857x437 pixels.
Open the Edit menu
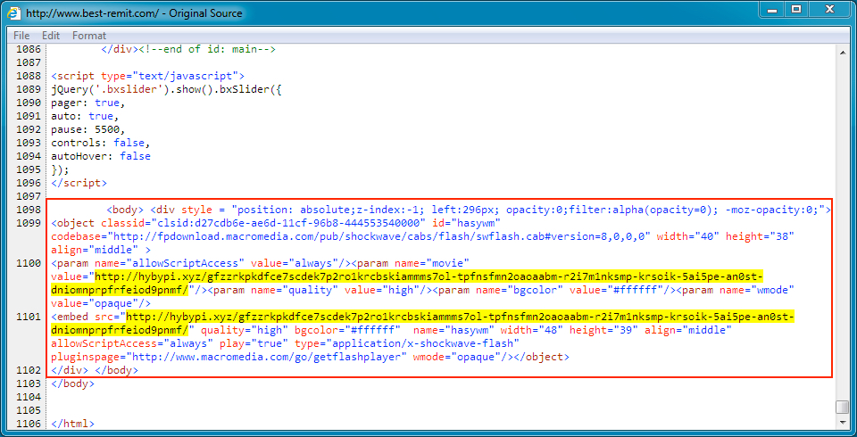[x=51, y=36]
